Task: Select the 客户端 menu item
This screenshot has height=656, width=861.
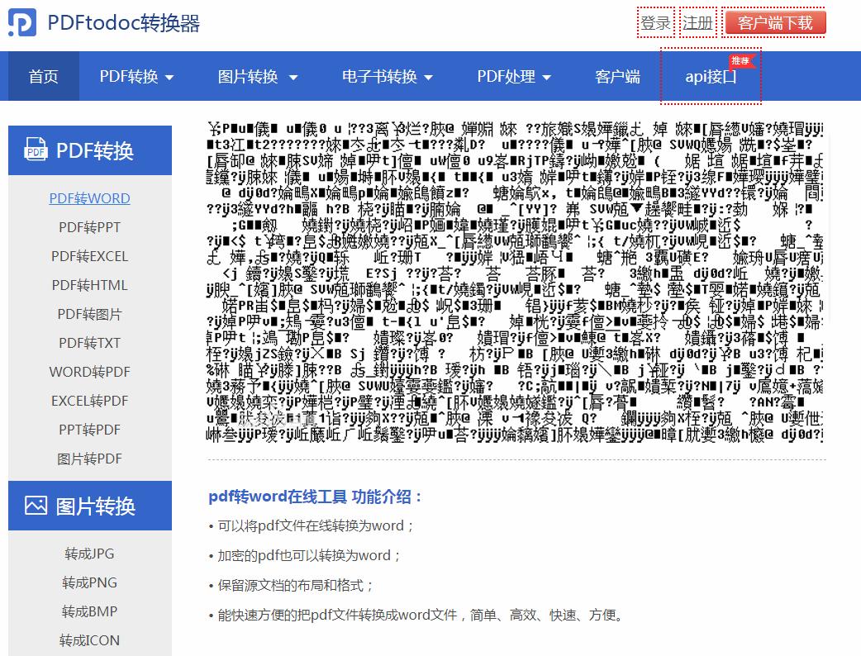Action: point(617,75)
